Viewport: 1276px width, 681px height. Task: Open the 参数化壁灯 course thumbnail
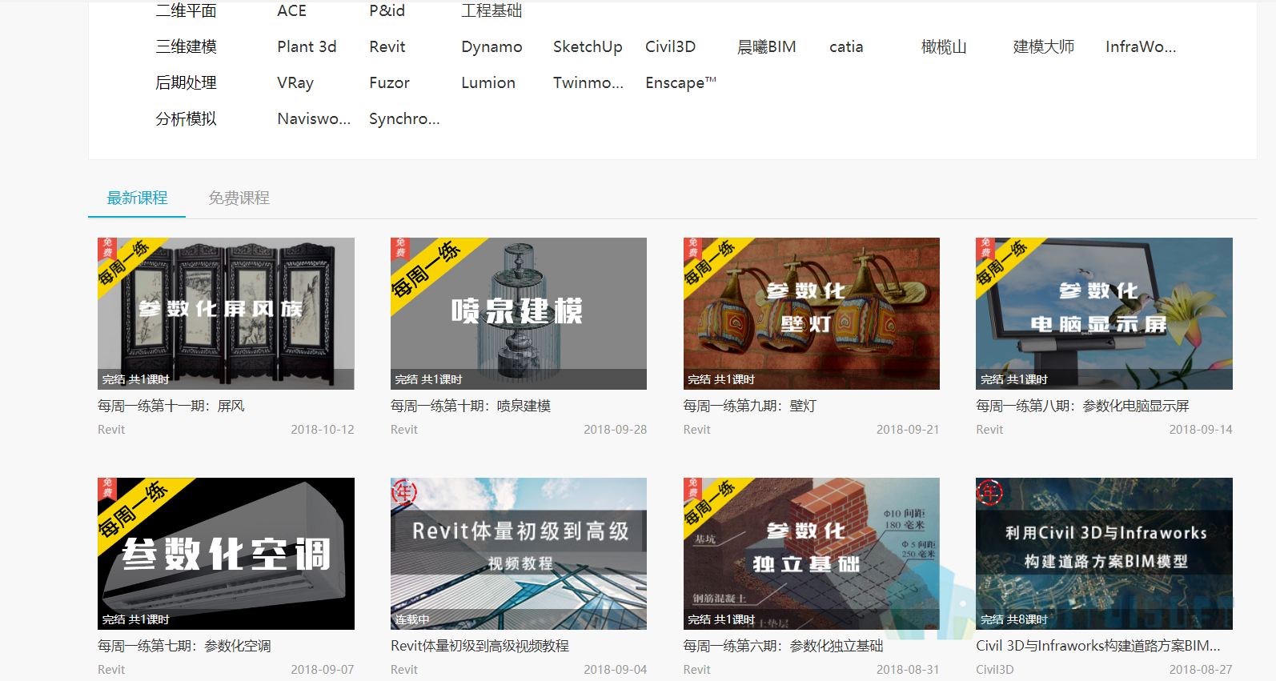point(812,314)
